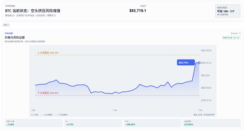Click the current price circle marker on chart
The image size is (244, 130).
[x=199, y=63]
